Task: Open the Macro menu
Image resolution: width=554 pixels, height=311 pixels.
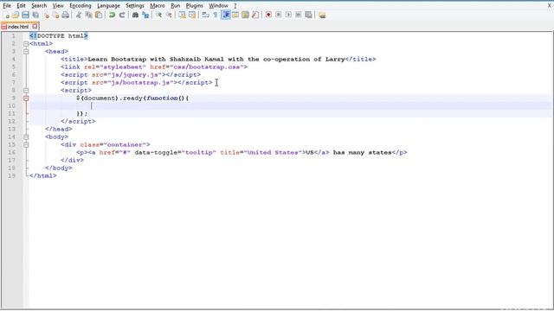Action: [x=158, y=6]
